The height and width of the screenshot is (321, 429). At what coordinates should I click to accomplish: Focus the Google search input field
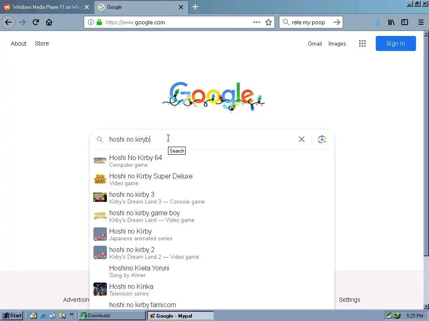[201, 139]
